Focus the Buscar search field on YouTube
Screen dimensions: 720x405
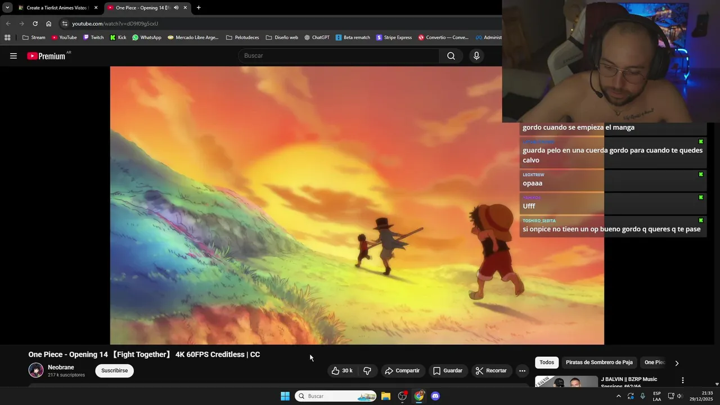[339, 56]
